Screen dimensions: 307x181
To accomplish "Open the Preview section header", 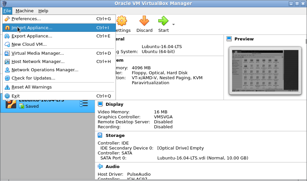I will click(x=244, y=39).
